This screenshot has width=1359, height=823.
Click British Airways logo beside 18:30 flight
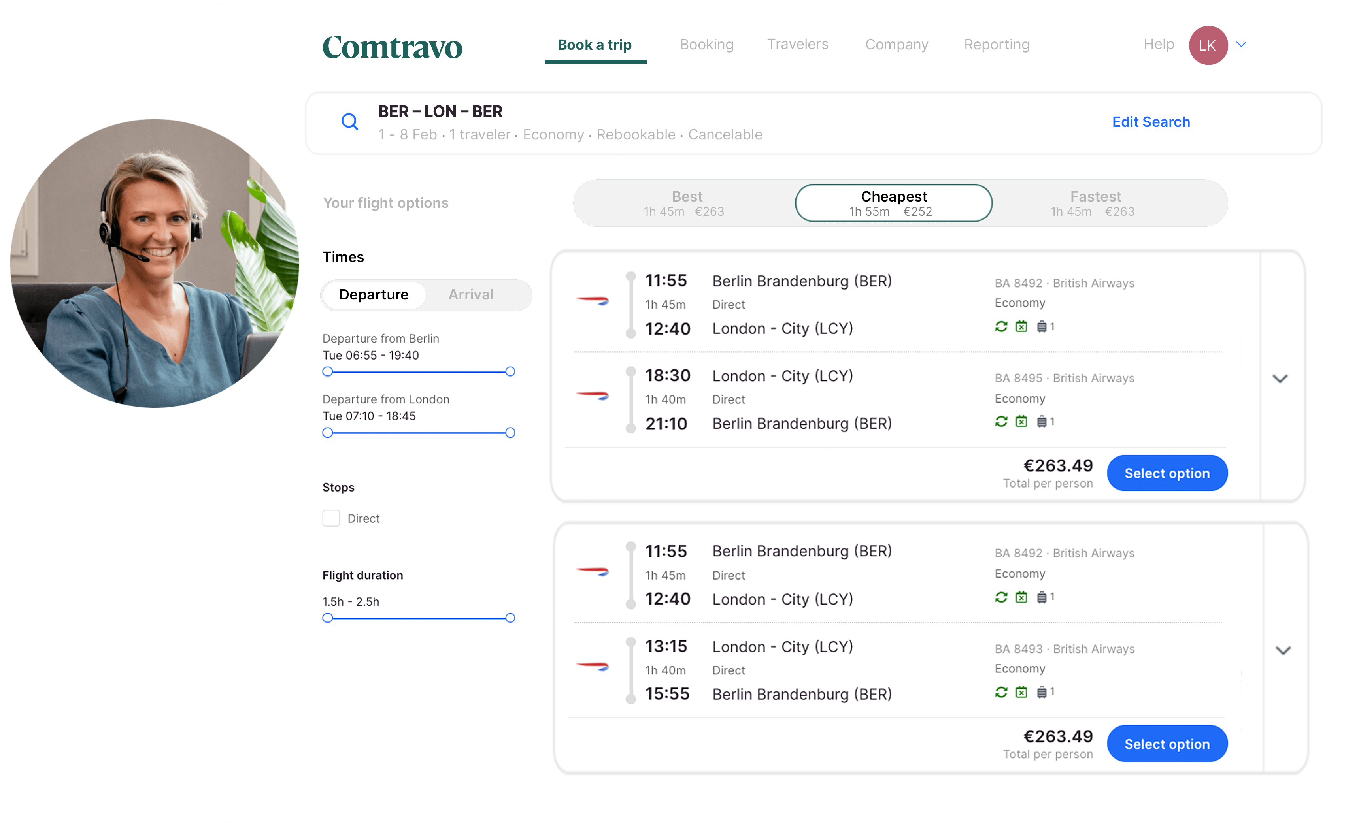point(593,395)
